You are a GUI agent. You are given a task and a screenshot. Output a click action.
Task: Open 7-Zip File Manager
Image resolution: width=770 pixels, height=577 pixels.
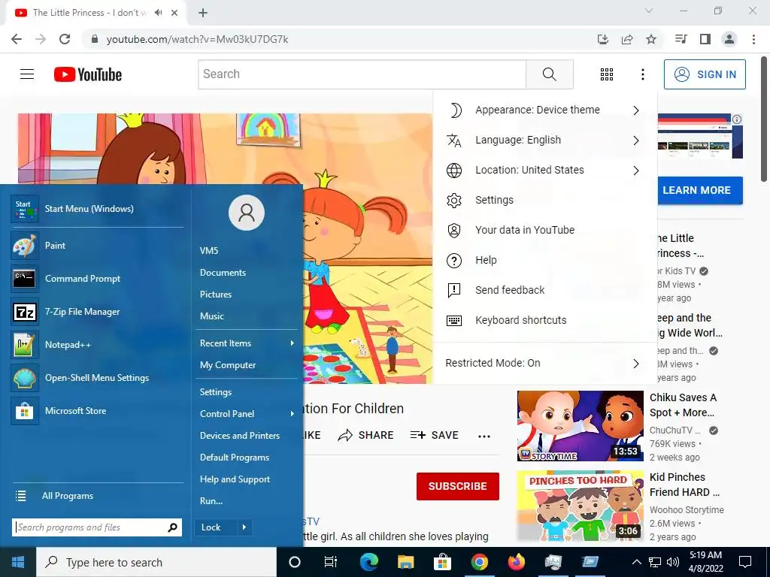tap(97, 312)
